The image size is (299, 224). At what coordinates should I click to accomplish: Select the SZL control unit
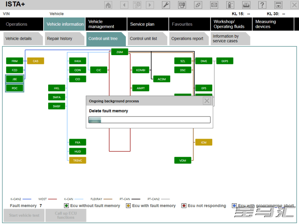click(x=183, y=61)
